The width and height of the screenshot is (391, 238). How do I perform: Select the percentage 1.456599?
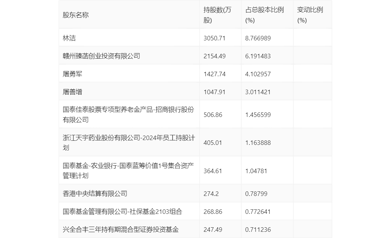point(258,115)
